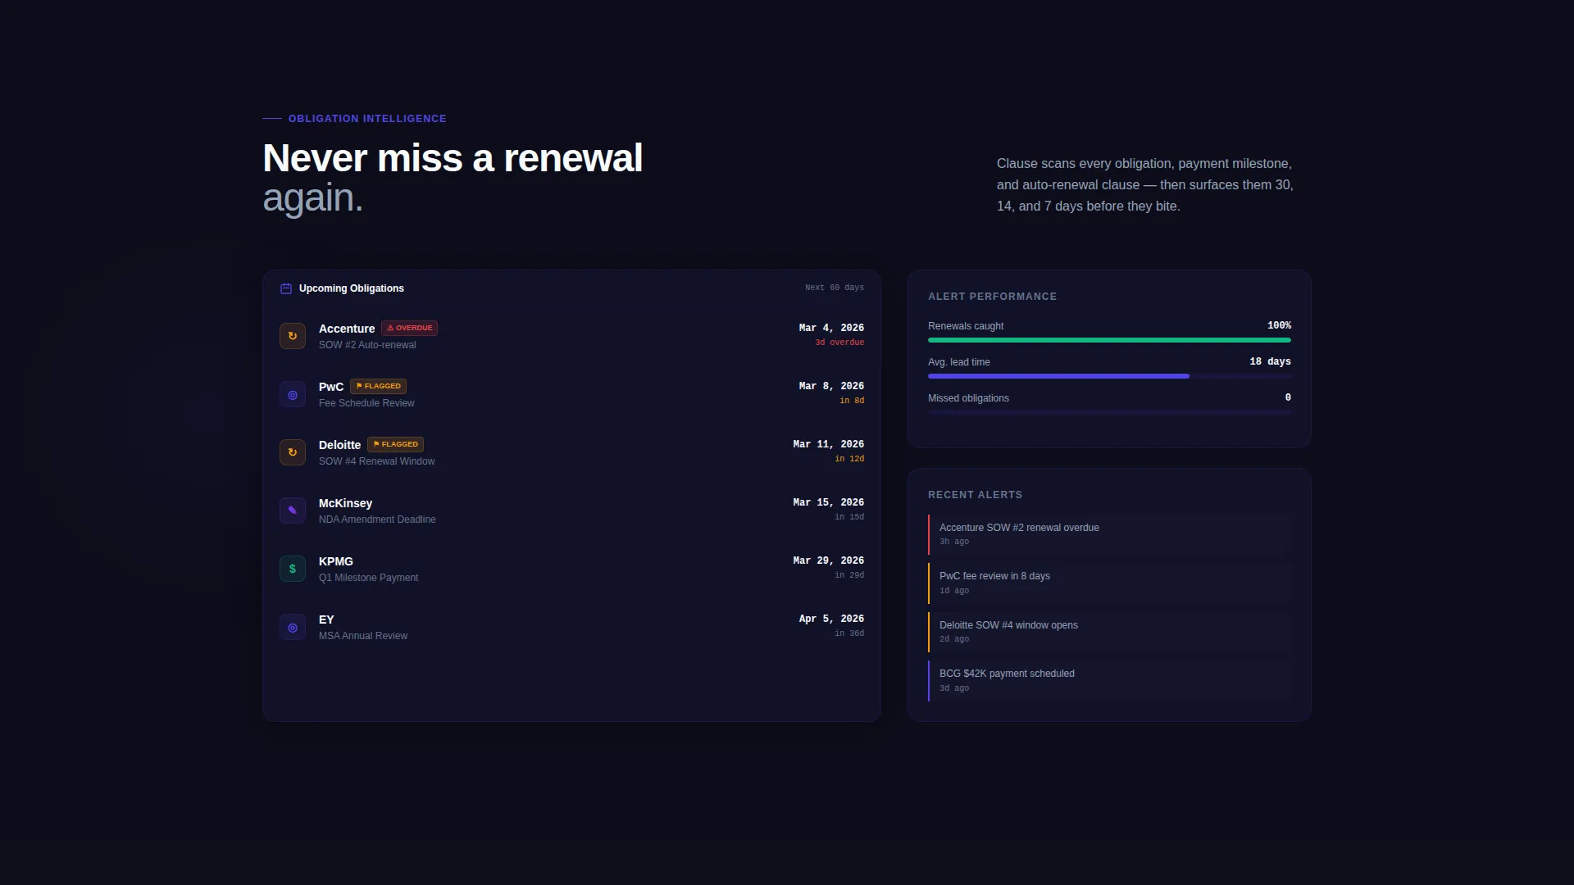Click the OVERDUE badge next to Accenture
This screenshot has width=1574, height=885.
(409, 328)
